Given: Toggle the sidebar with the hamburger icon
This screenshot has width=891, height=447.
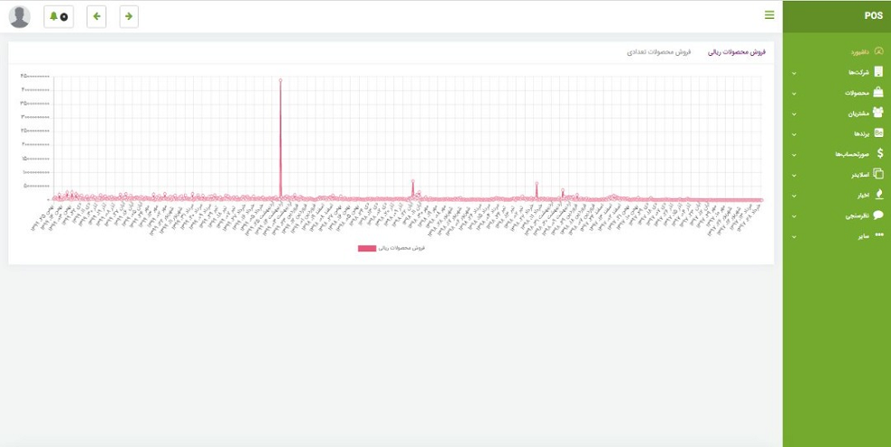Looking at the screenshot, I should (769, 15).
